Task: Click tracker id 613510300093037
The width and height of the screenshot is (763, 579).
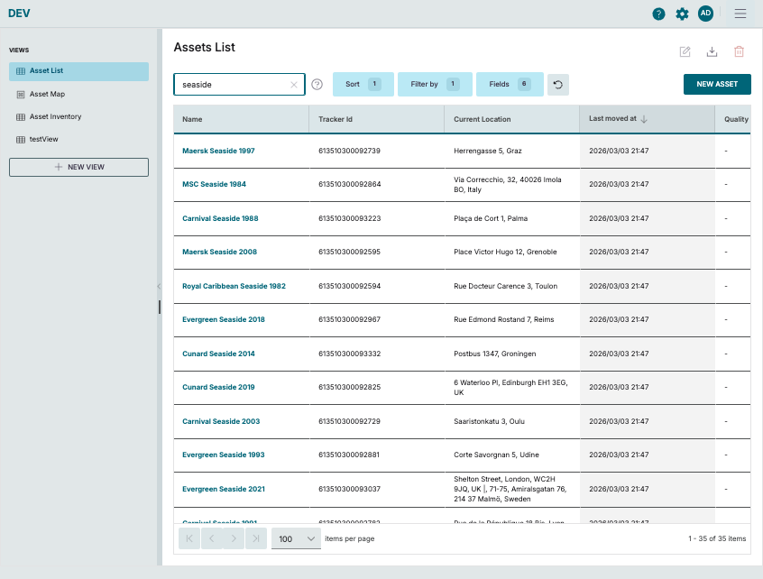Action: pos(349,489)
